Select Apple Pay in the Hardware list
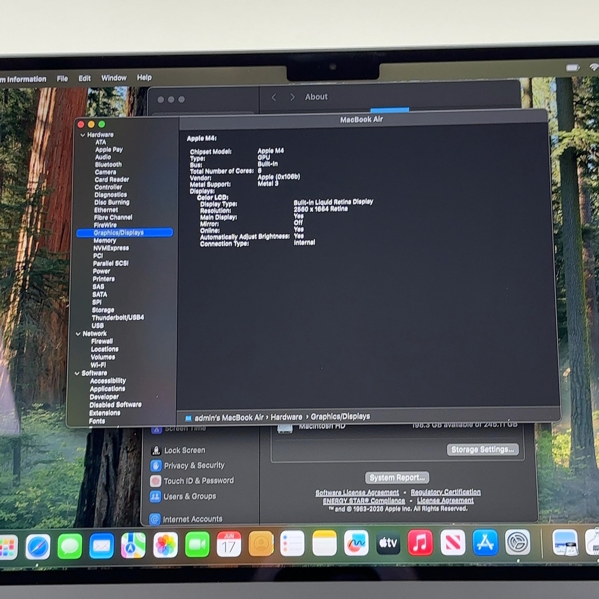The height and width of the screenshot is (599, 599). (x=109, y=150)
